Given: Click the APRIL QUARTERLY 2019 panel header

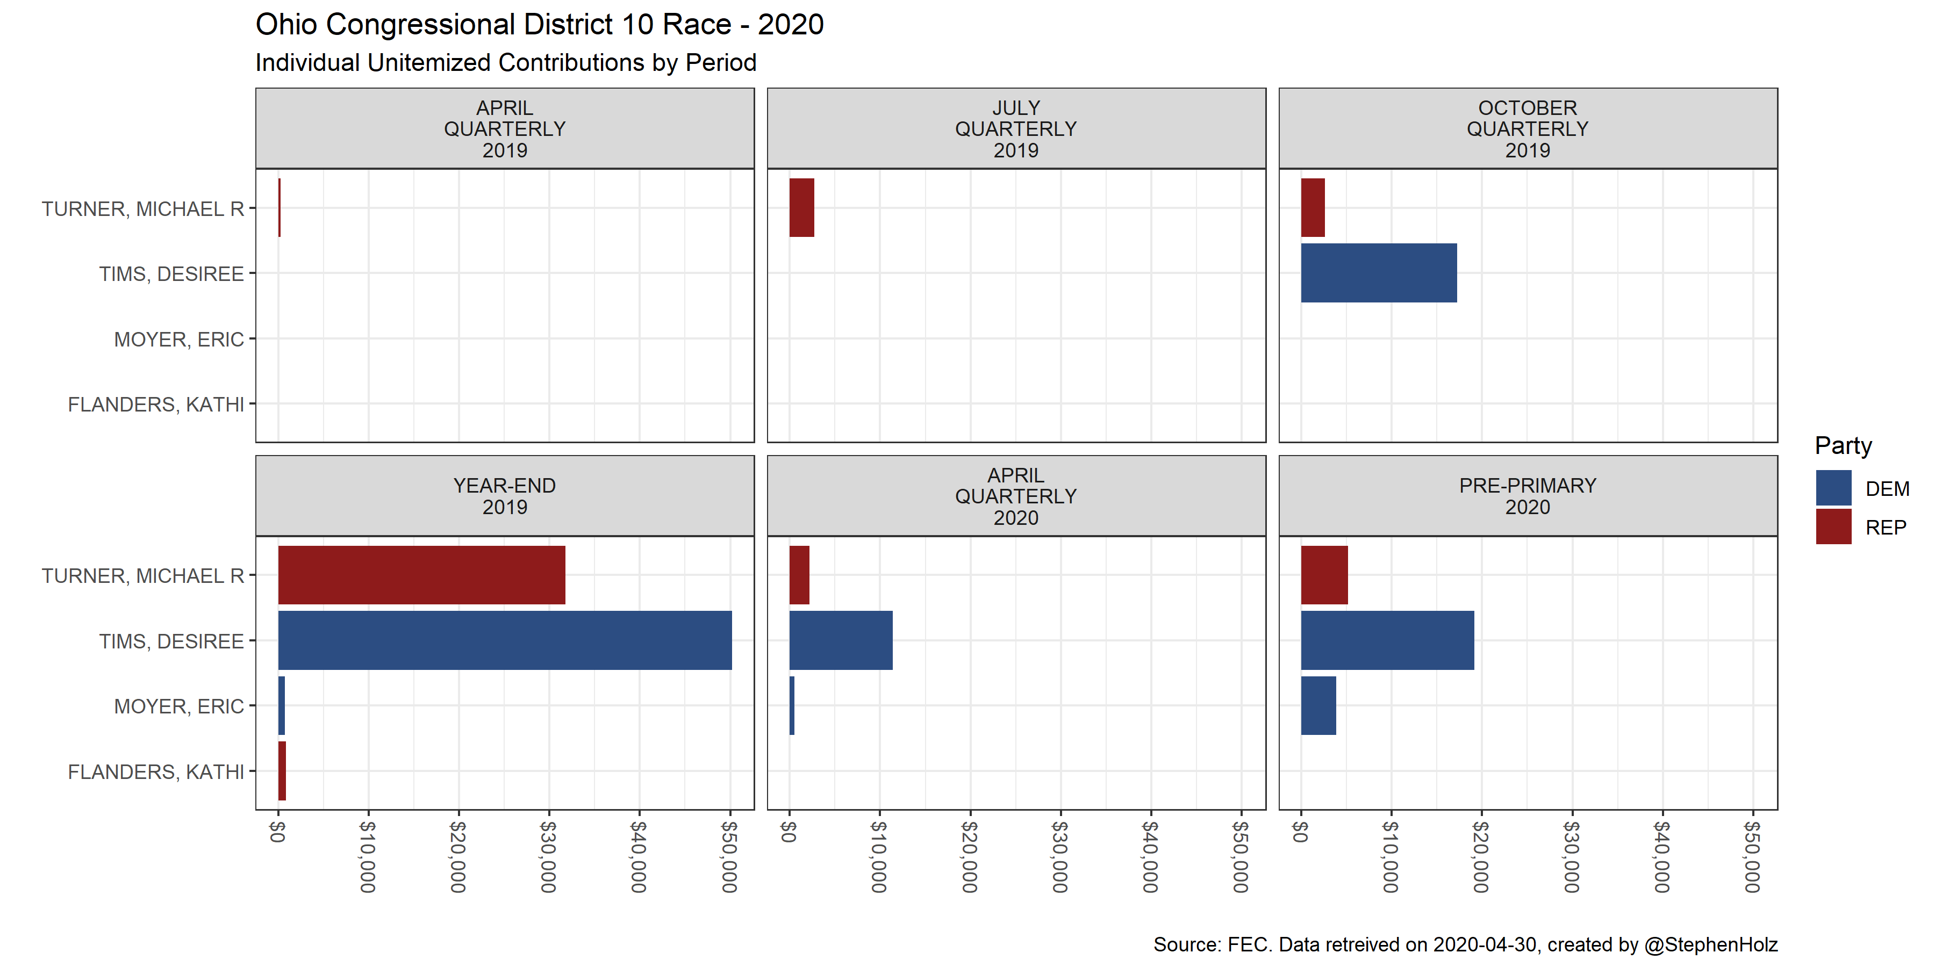Looking at the screenshot, I should pos(505,129).
